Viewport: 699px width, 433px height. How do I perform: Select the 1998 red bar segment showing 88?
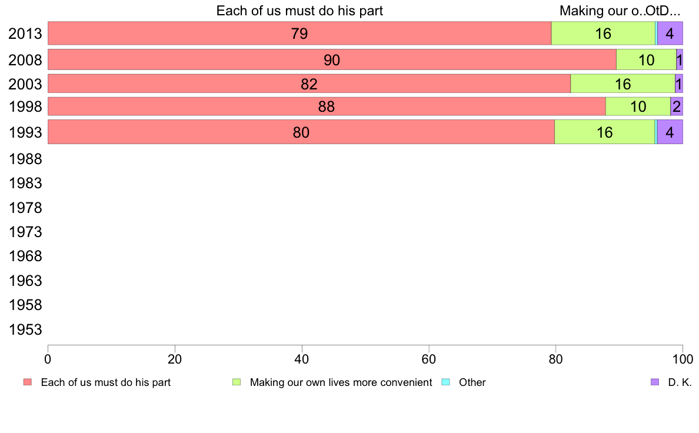(327, 106)
